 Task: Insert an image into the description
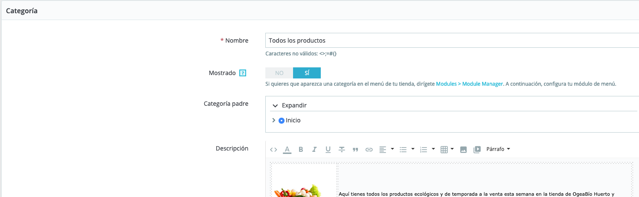(x=464, y=150)
